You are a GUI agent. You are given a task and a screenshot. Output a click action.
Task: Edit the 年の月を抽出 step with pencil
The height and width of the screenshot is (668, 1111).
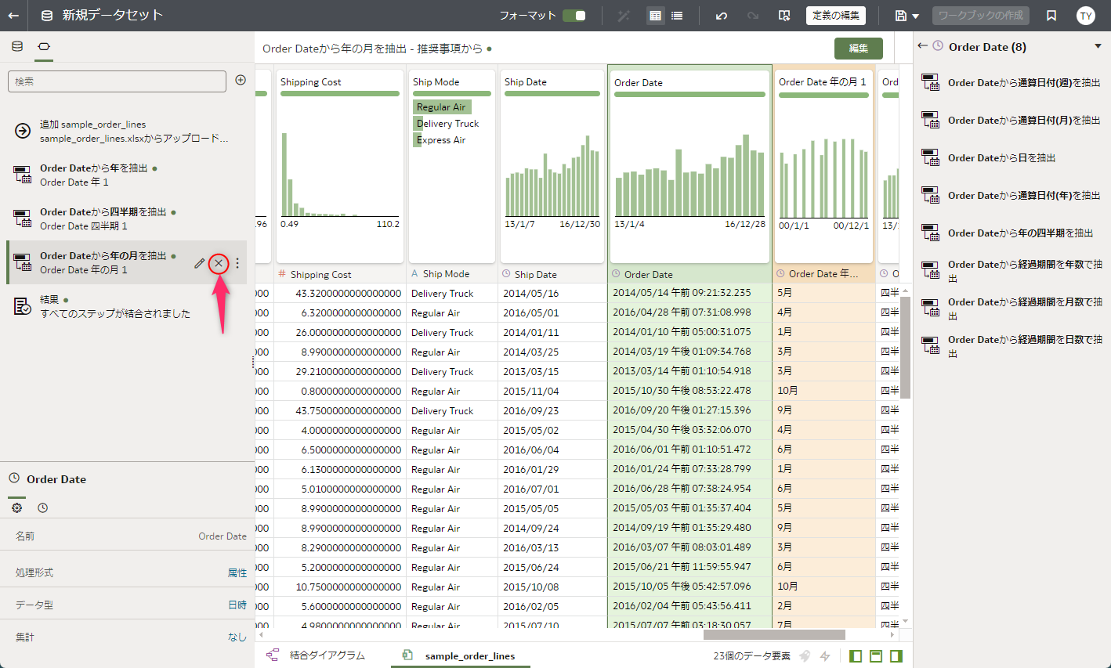pyautogui.click(x=200, y=263)
